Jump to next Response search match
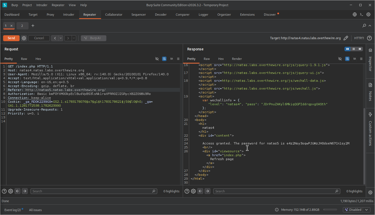Image resolution: width=375 pixels, height=215 pixels. (x=208, y=191)
